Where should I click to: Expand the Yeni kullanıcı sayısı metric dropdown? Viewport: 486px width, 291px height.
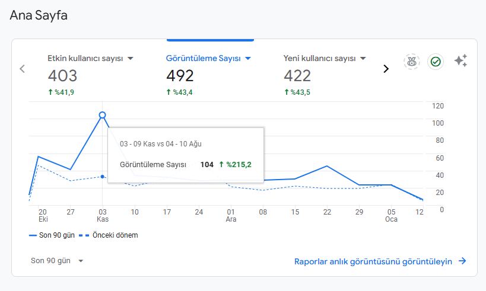[x=363, y=58]
